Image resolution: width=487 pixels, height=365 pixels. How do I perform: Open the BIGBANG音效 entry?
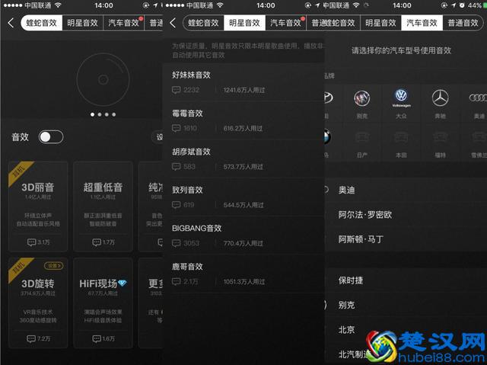click(243, 235)
